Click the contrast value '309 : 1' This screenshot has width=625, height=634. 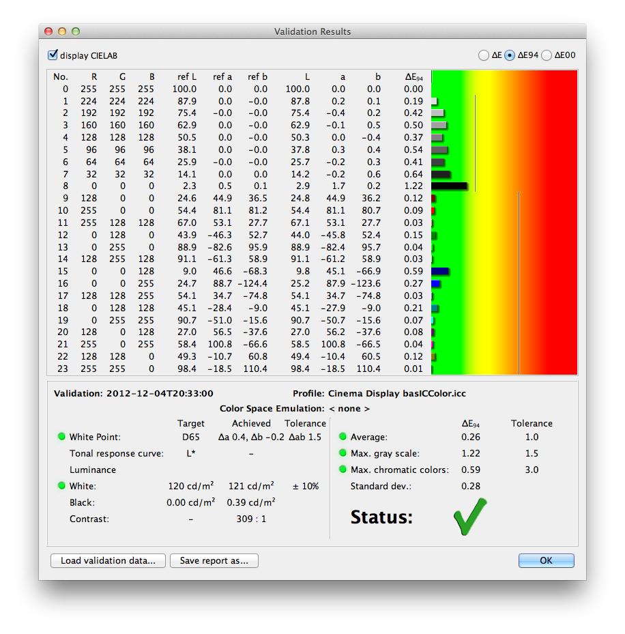(x=251, y=519)
